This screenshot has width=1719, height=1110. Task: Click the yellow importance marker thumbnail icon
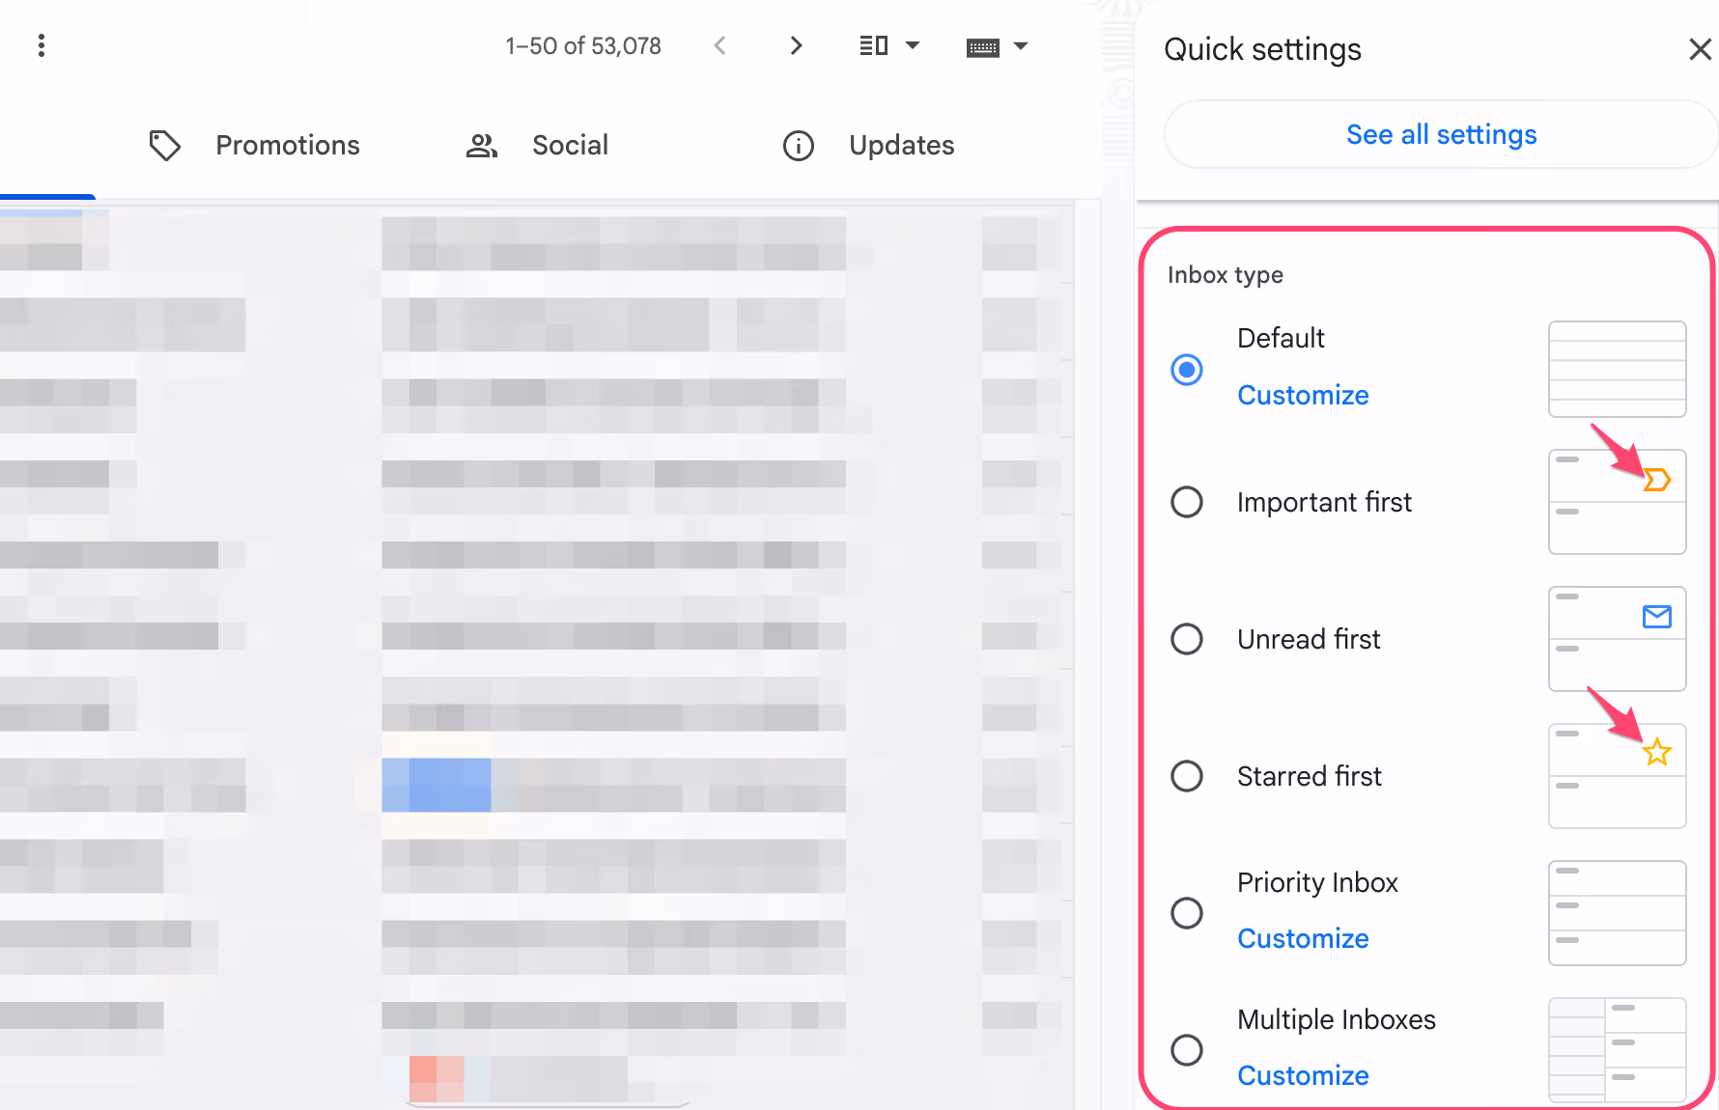coord(1656,479)
